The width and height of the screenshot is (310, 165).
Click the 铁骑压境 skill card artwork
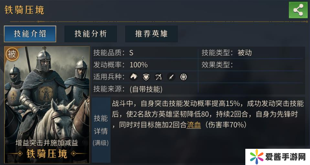point(47,97)
